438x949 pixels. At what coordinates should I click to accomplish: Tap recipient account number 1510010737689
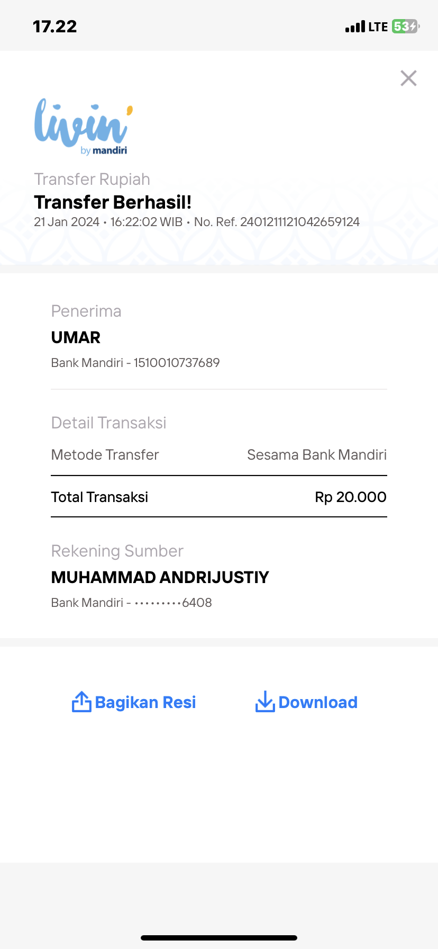pyautogui.click(x=177, y=363)
